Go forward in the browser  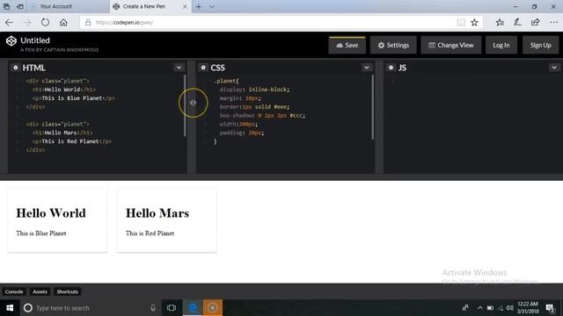tap(27, 22)
